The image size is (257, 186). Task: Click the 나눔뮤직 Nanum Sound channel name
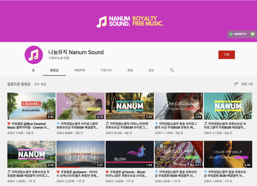tap(76, 52)
